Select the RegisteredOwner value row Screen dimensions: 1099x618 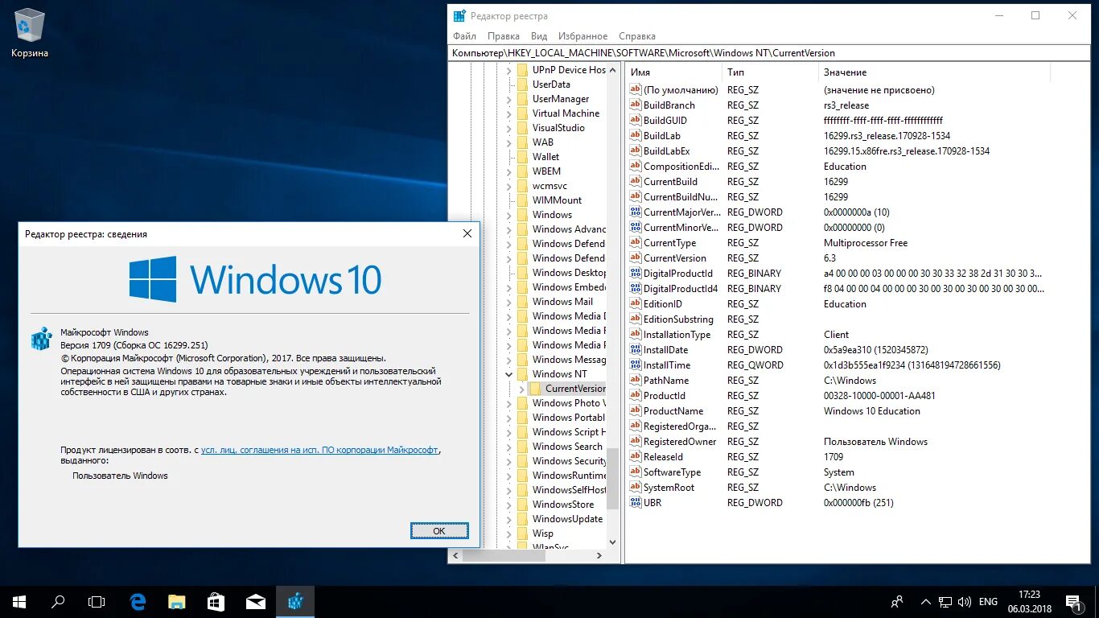coord(837,442)
